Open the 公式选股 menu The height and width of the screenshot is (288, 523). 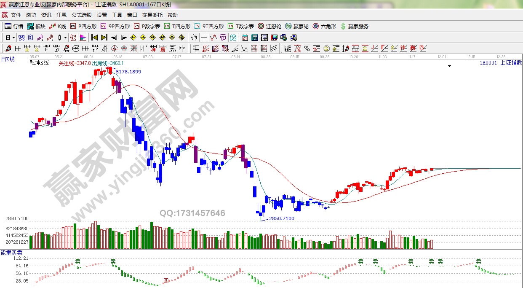pyautogui.click(x=81, y=15)
